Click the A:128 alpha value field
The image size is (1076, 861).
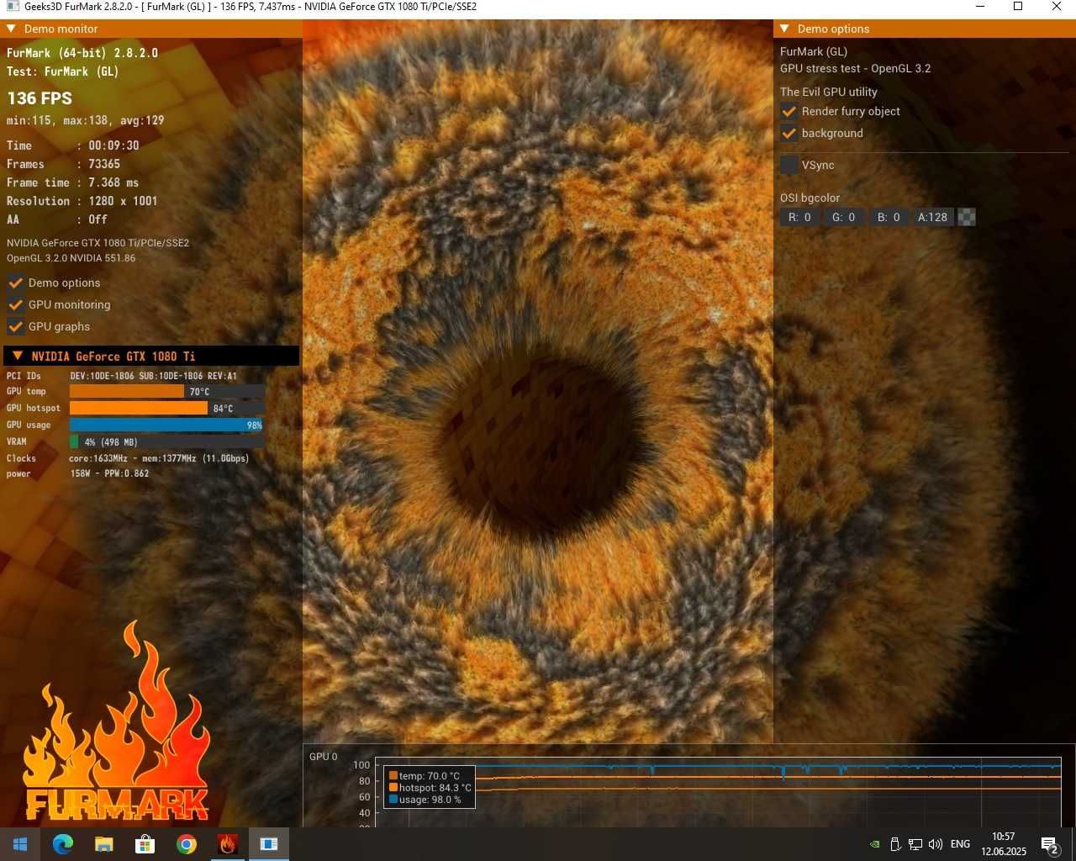(x=933, y=217)
